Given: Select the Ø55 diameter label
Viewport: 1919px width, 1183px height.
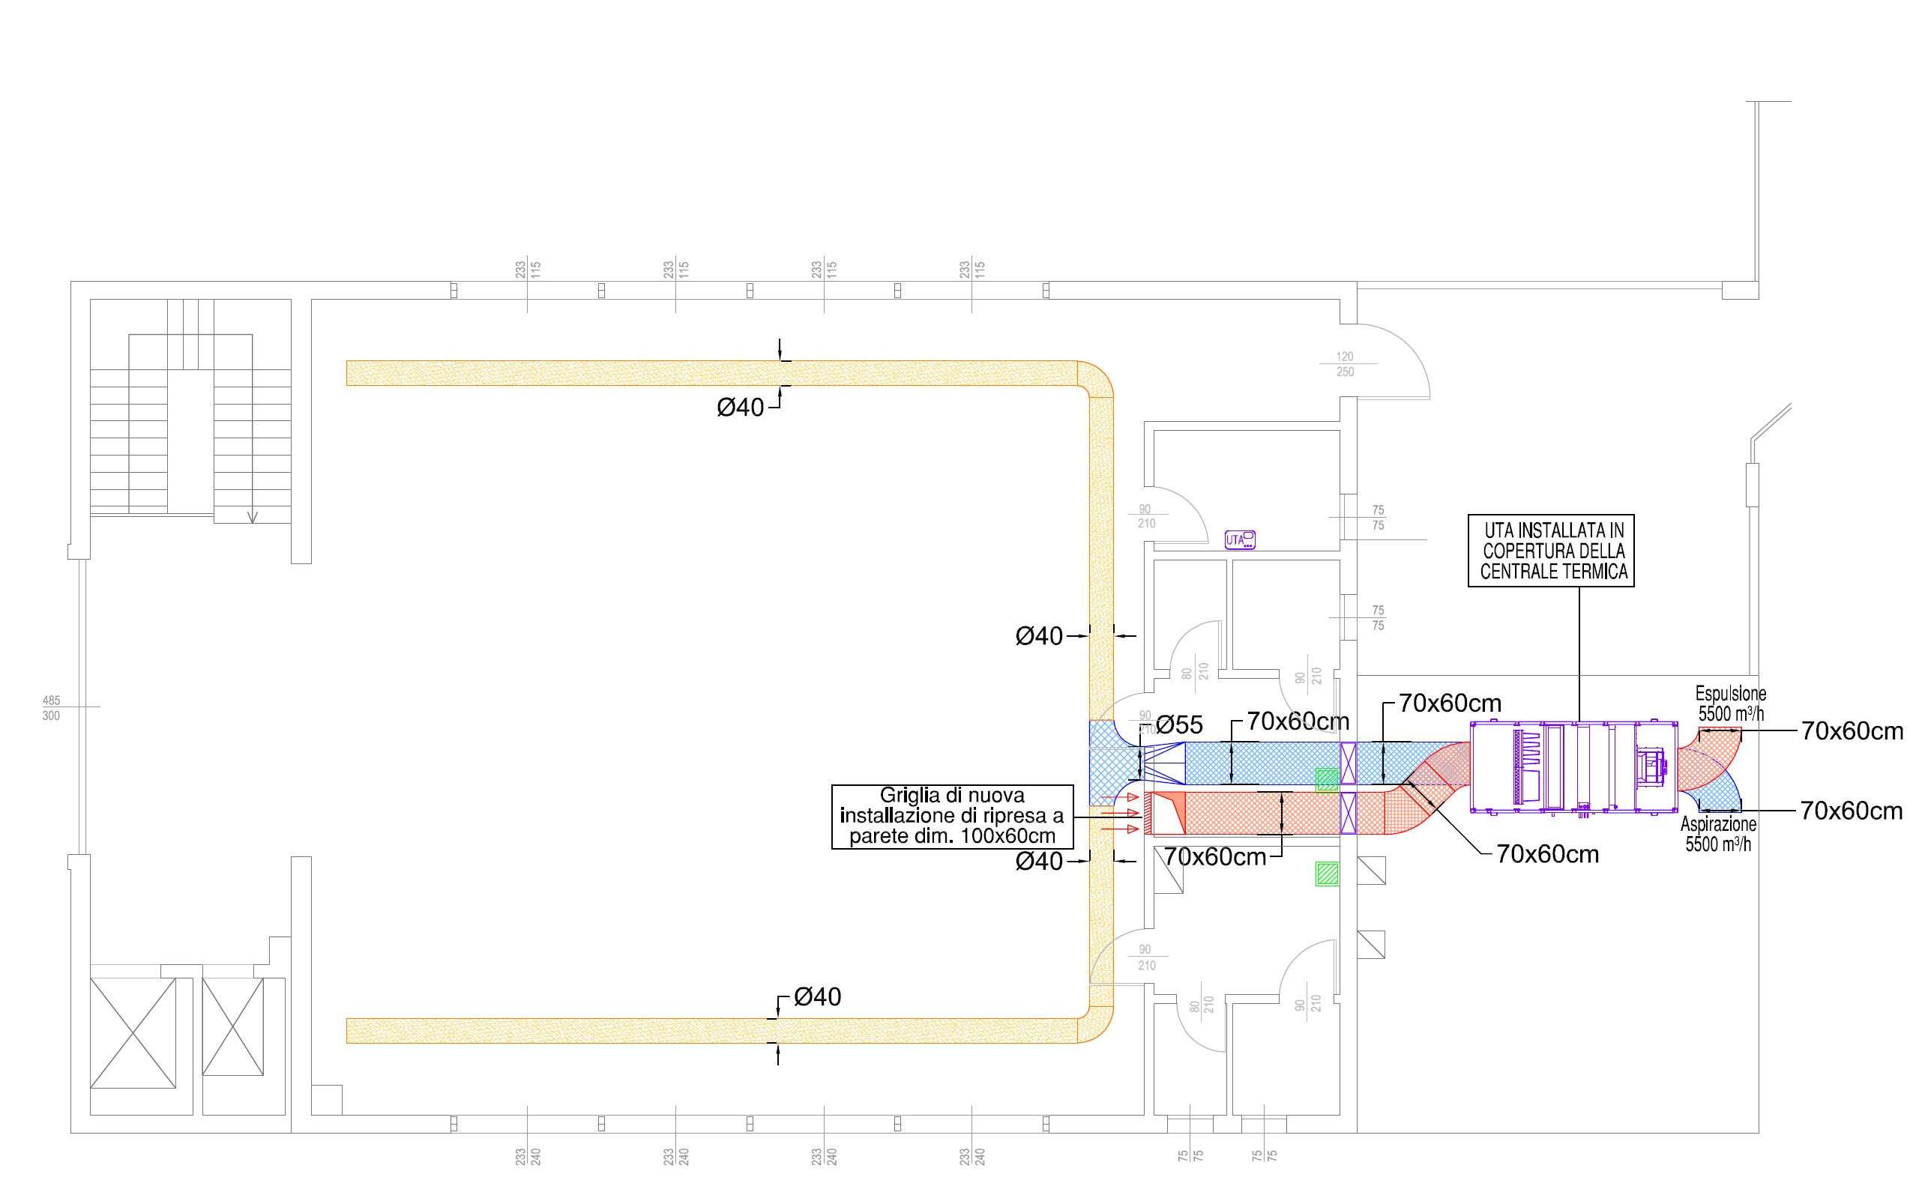Looking at the screenshot, I should (1179, 725).
